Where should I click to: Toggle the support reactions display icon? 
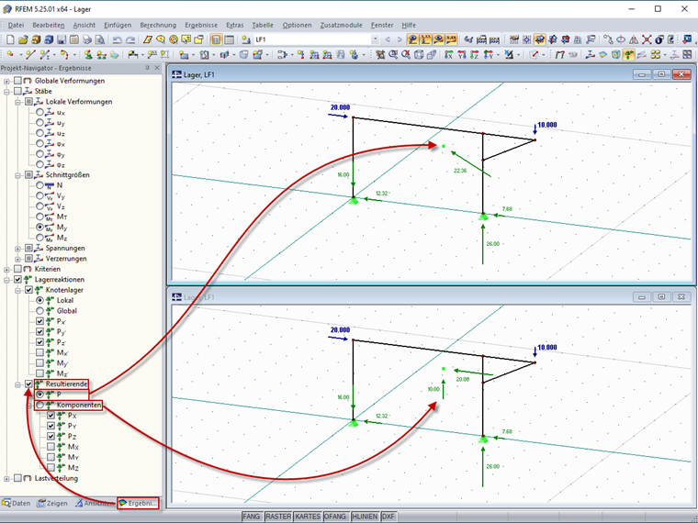pos(628,55)
